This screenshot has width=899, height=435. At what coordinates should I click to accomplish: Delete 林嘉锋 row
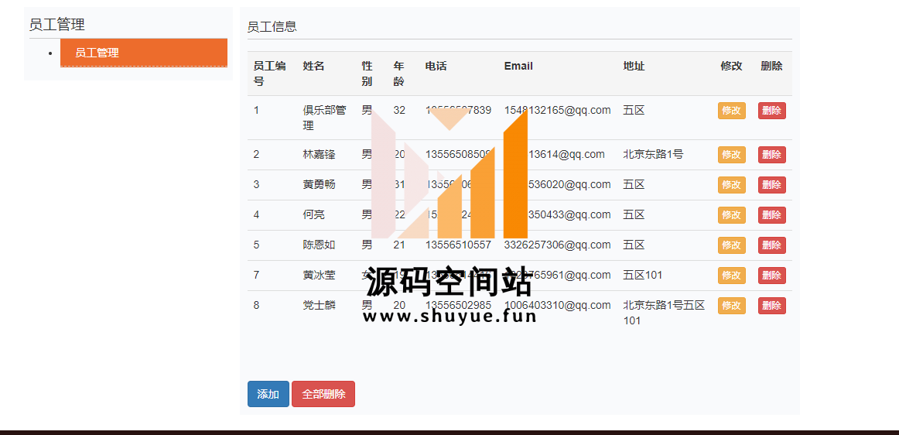coord(771,155)
